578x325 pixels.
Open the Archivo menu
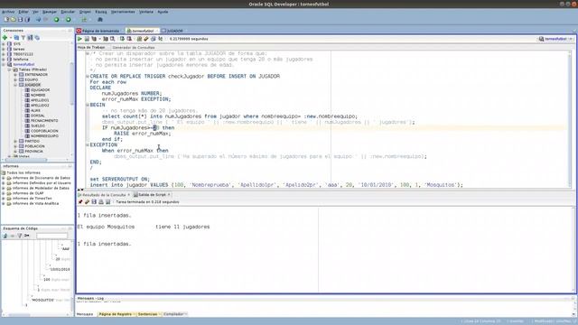tap(8, 12)
